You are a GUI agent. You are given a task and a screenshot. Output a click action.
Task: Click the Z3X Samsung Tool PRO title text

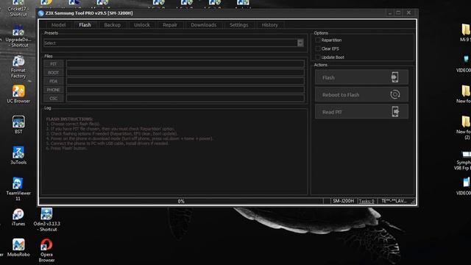click(x=89, y=13)
